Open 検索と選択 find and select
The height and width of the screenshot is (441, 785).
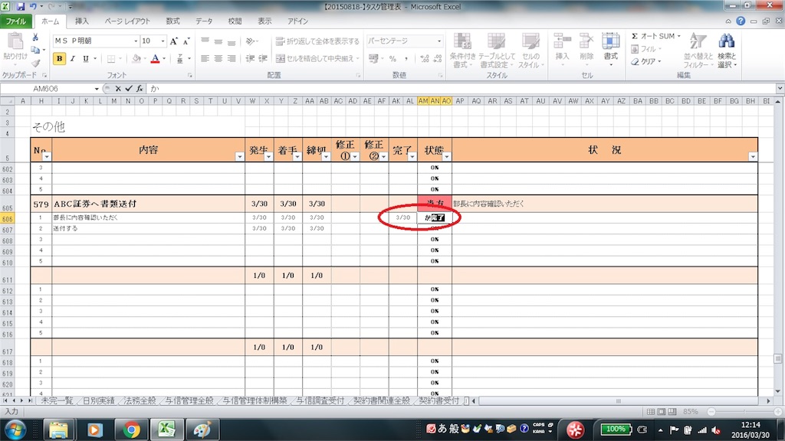pos(727,51)
